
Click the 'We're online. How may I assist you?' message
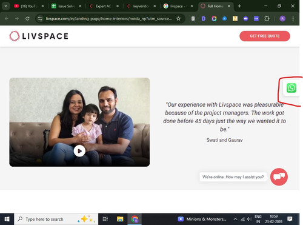[233, 177]
